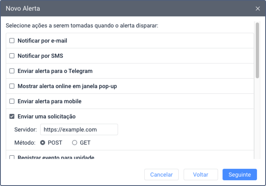The height and width of the screenshot is (186, 266).
Task: Click the actions list vertical scrollbar
Action: (257, 50)
